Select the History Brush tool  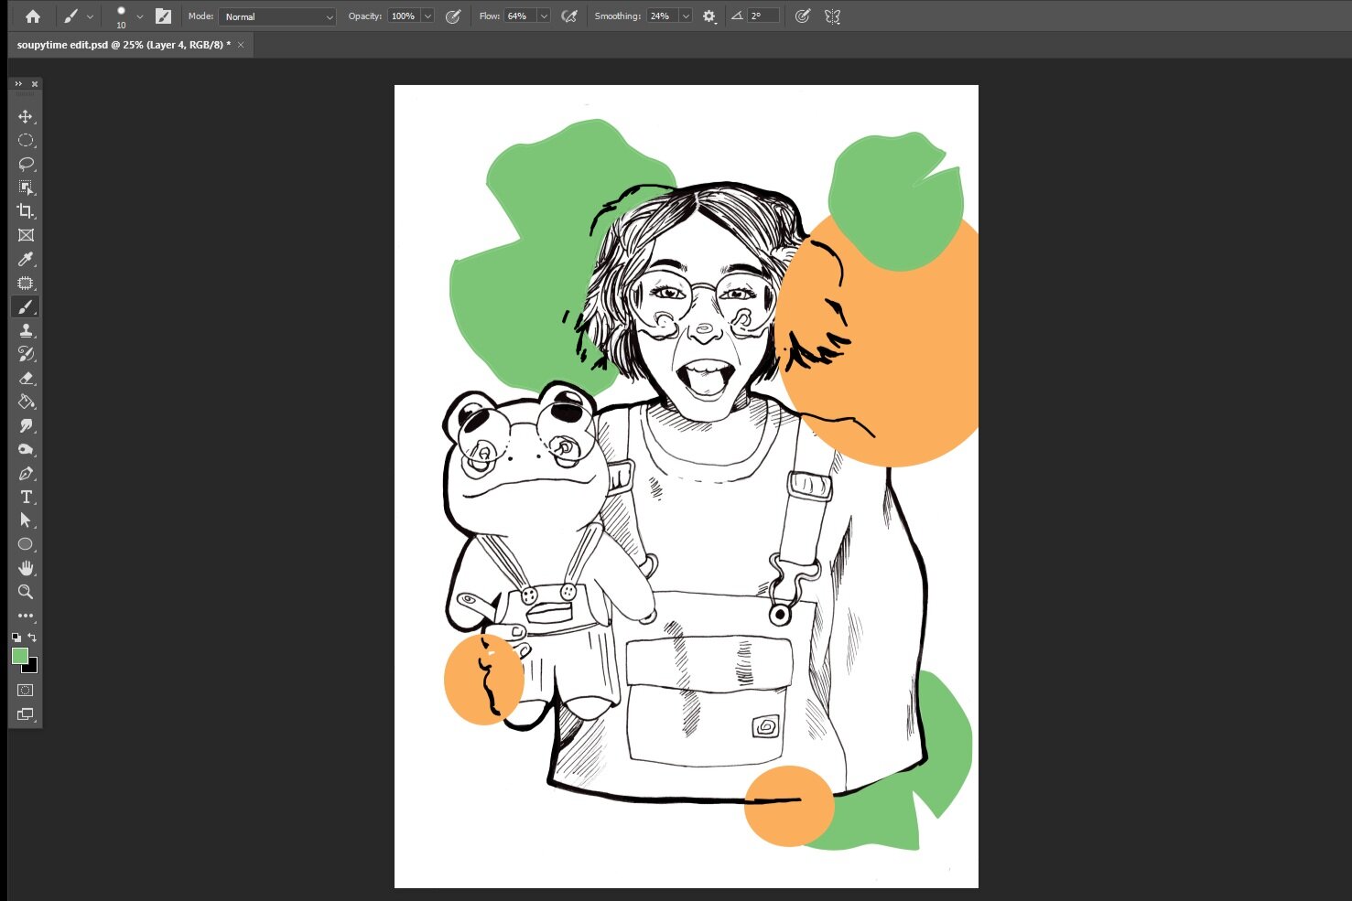[x=26, y=354]
